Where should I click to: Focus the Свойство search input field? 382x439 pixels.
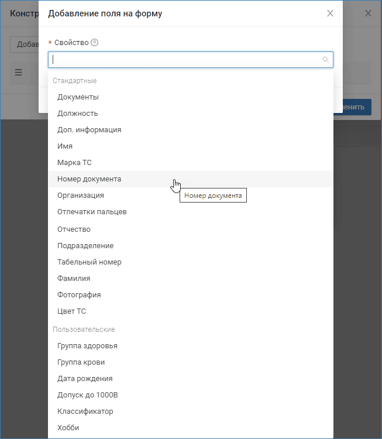click(184, 60)
